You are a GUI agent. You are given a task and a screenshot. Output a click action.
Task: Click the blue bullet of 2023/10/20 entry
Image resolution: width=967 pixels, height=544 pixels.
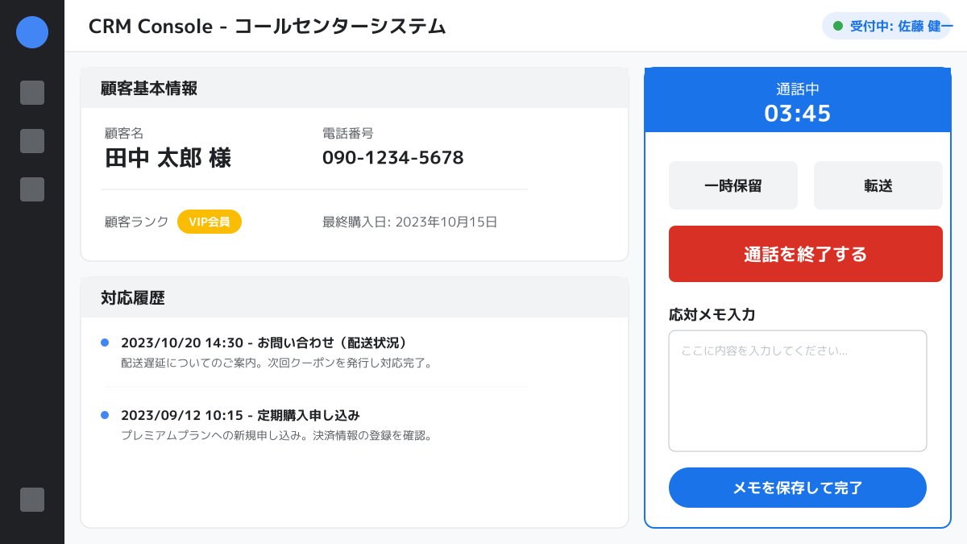click(x=105, y=343)
